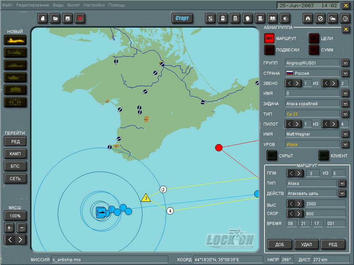Open the weather settings cloud icon
The image size is (354, 265).
point(332,18)
